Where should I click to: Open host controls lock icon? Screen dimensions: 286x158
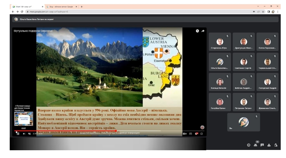[276, 145]
